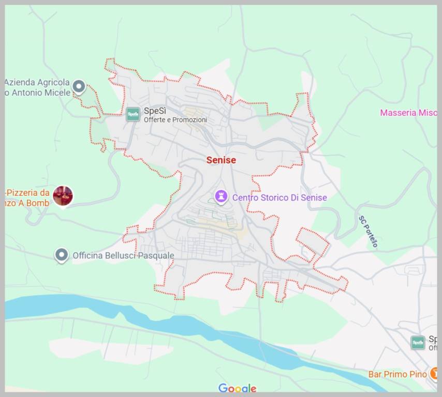The image size is (442, 397).
Task: Select the Centro Storico Di Senise castle marker
Action: click(x=222, y=196)
